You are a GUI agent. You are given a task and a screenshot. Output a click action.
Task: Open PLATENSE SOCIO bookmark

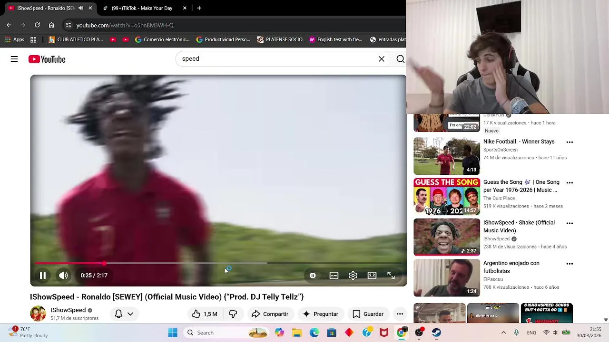click(280, 39)
